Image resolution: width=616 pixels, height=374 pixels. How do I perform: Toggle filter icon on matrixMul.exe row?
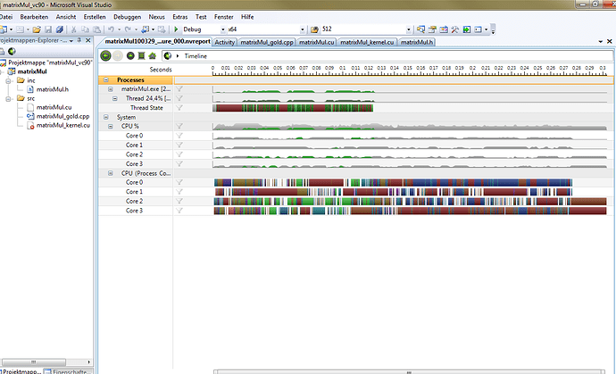tap(179, 89)
